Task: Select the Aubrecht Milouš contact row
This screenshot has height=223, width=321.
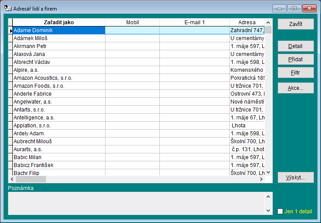Action: 59,141
